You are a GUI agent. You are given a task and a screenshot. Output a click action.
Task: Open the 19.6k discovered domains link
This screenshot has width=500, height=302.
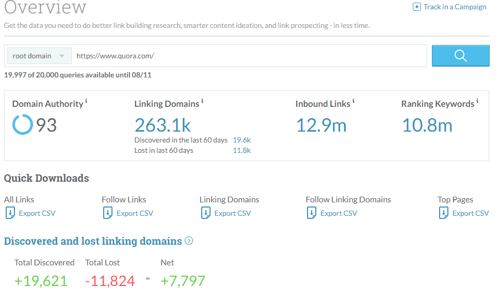coord(241,140)
